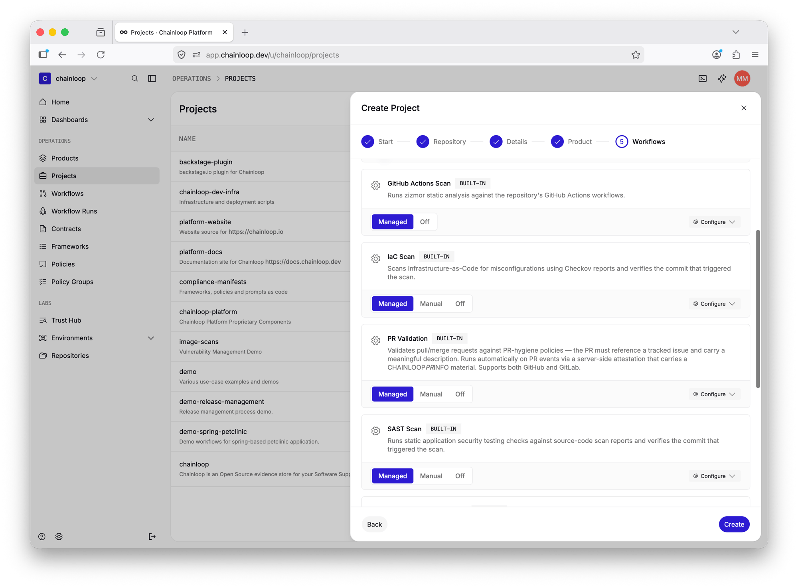Viewport: 798px width, 588px height.
Task: Go to the Repository wizard step
Action: coord(441,142)
